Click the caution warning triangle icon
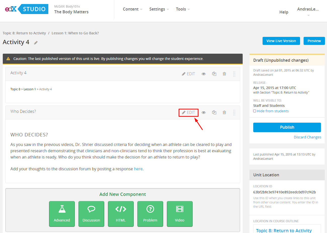Viewport: 327px width, 233px height. (x=8, y=59)
